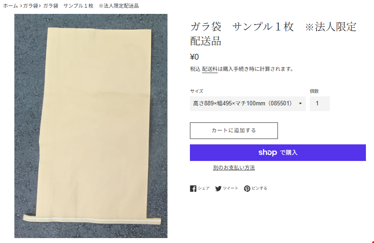Go to ホーム in breadcrumb

point(10,6)
